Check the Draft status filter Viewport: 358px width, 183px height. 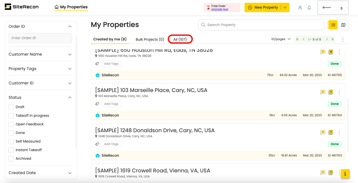[11, 107]
